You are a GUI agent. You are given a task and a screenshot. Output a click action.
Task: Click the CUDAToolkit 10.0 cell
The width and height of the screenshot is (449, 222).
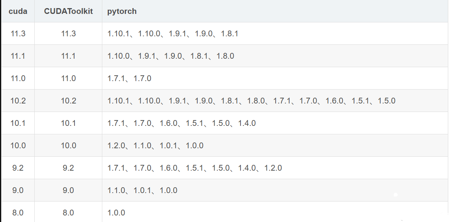pyautogui.click(x=68, y=145)
